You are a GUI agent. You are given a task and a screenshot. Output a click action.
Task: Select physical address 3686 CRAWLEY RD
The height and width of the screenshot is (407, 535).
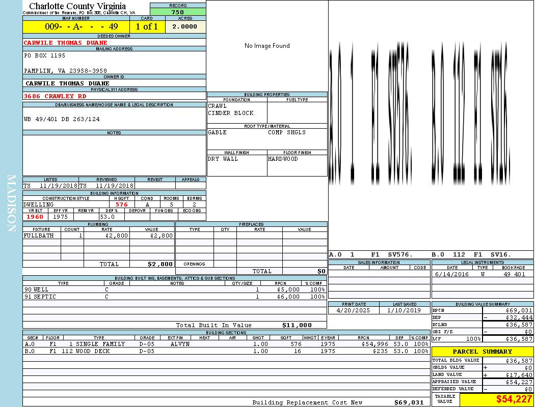[x=55, y=96]
